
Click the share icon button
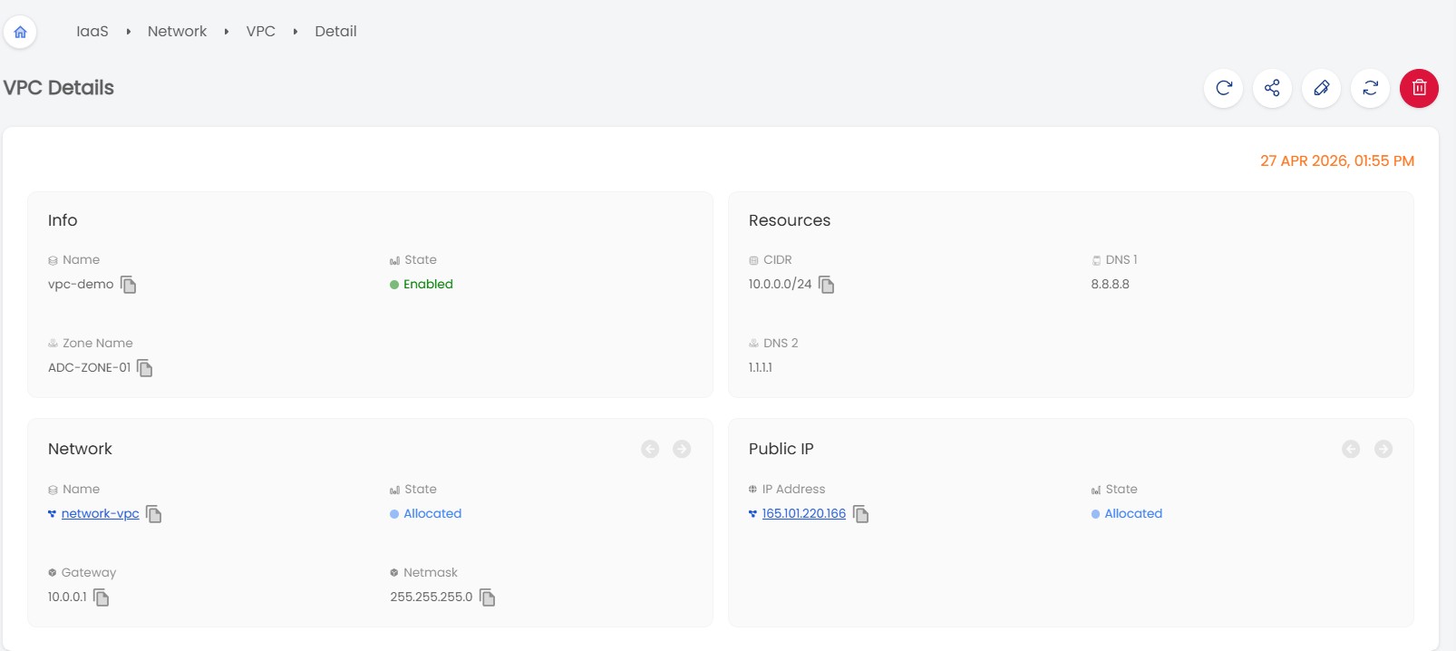click(1272, 88)
